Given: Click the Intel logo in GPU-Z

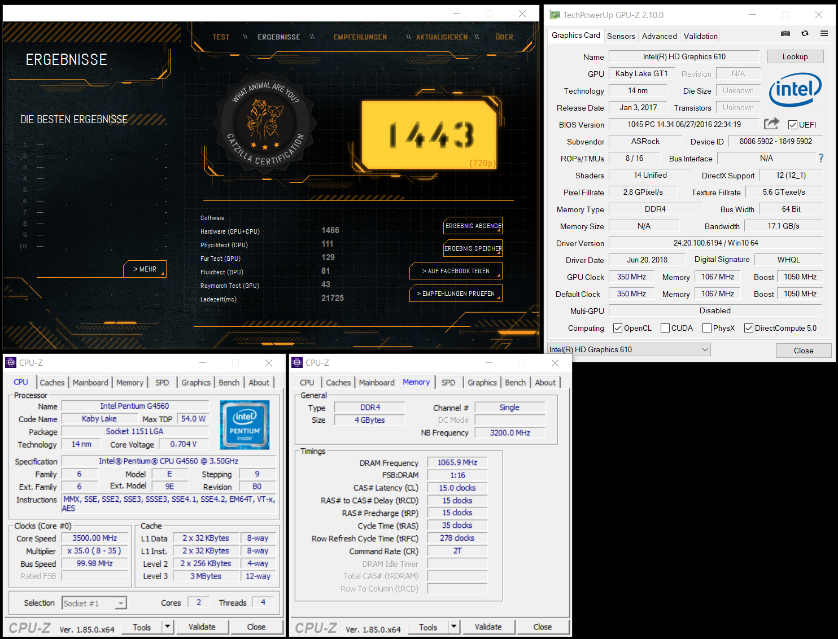Looking at the screenshot, I should pyautogui.click(x=795, y=90).
